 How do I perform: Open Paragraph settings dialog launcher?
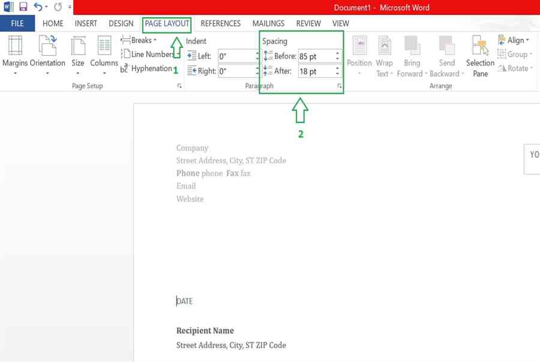[339, 86]
